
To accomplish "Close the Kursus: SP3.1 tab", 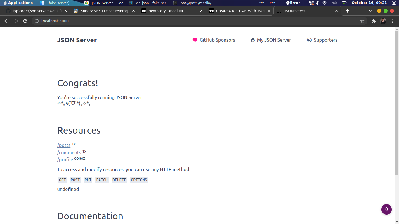I will point(133,11).
